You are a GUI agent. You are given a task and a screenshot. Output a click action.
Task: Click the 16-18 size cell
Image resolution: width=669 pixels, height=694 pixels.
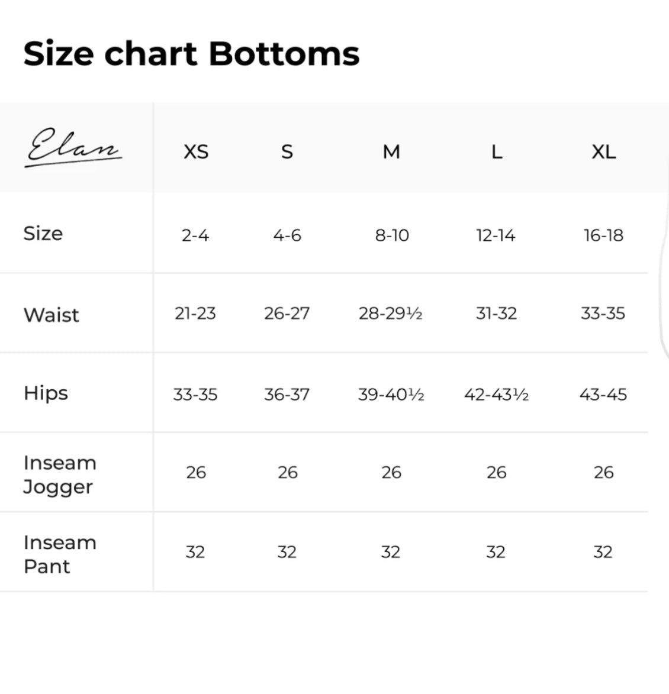603,235
